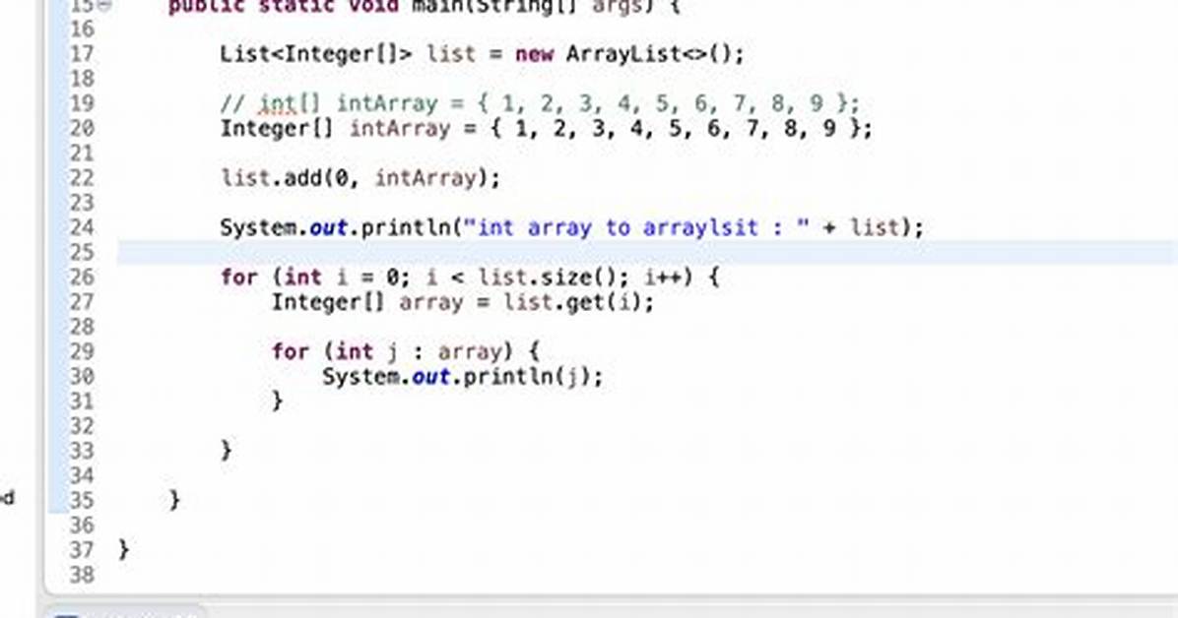Click line number 25 in the gutter

(x=82, y=252)
